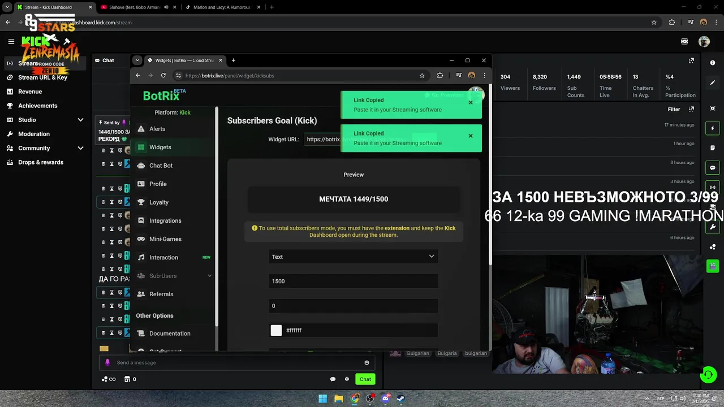
Task: Open Integrations in the BotRix sidebar
Action: (x=173, y=220)
